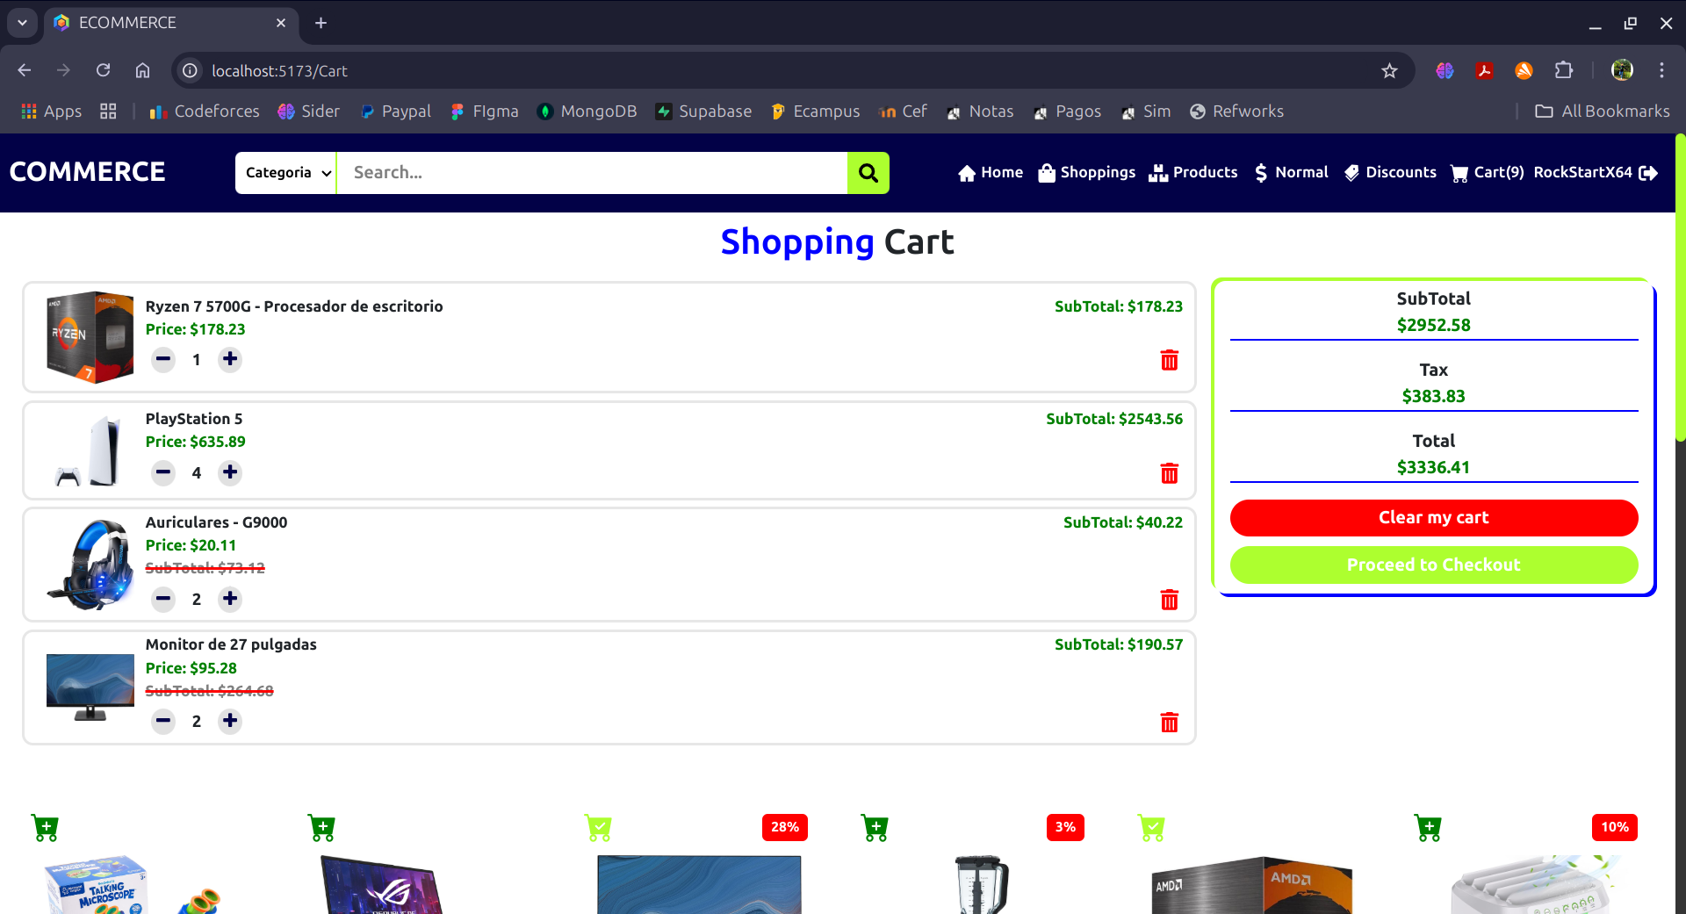
Task: Click the 28% discount badge
Action: click(784, 827)
